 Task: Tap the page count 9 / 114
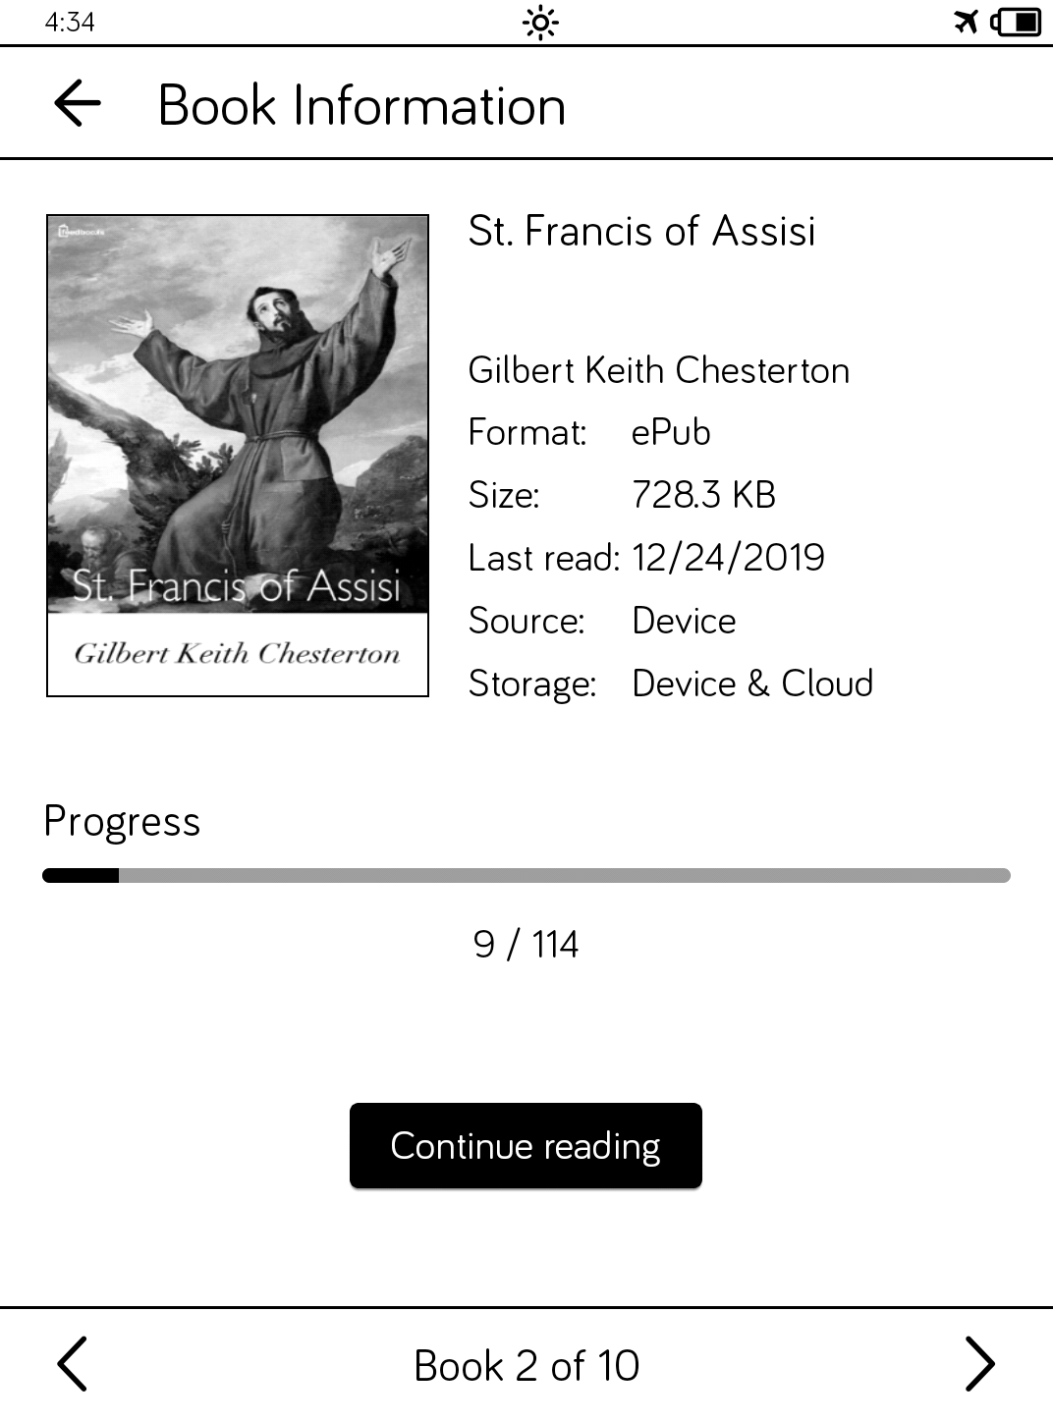tap(526, 945)
